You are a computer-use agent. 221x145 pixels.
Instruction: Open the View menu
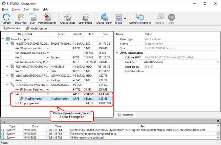[36, 9]
